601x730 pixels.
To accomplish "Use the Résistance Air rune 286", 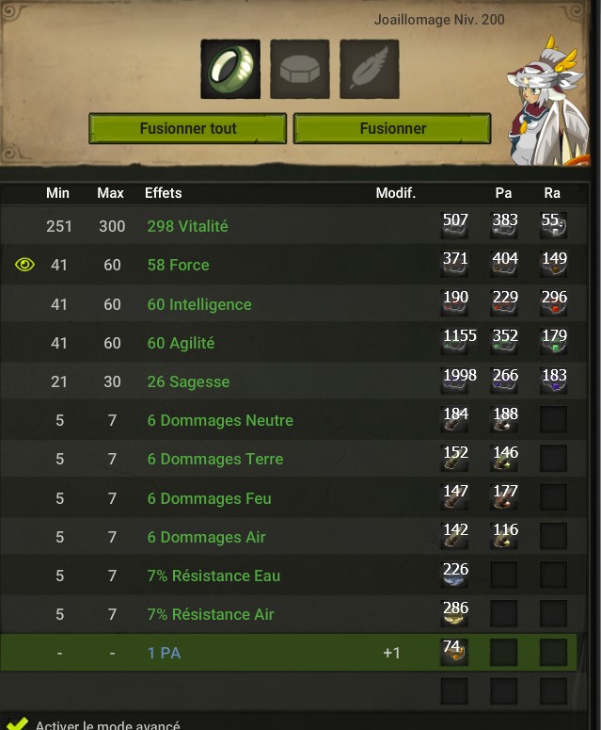I will click(454, 613).
